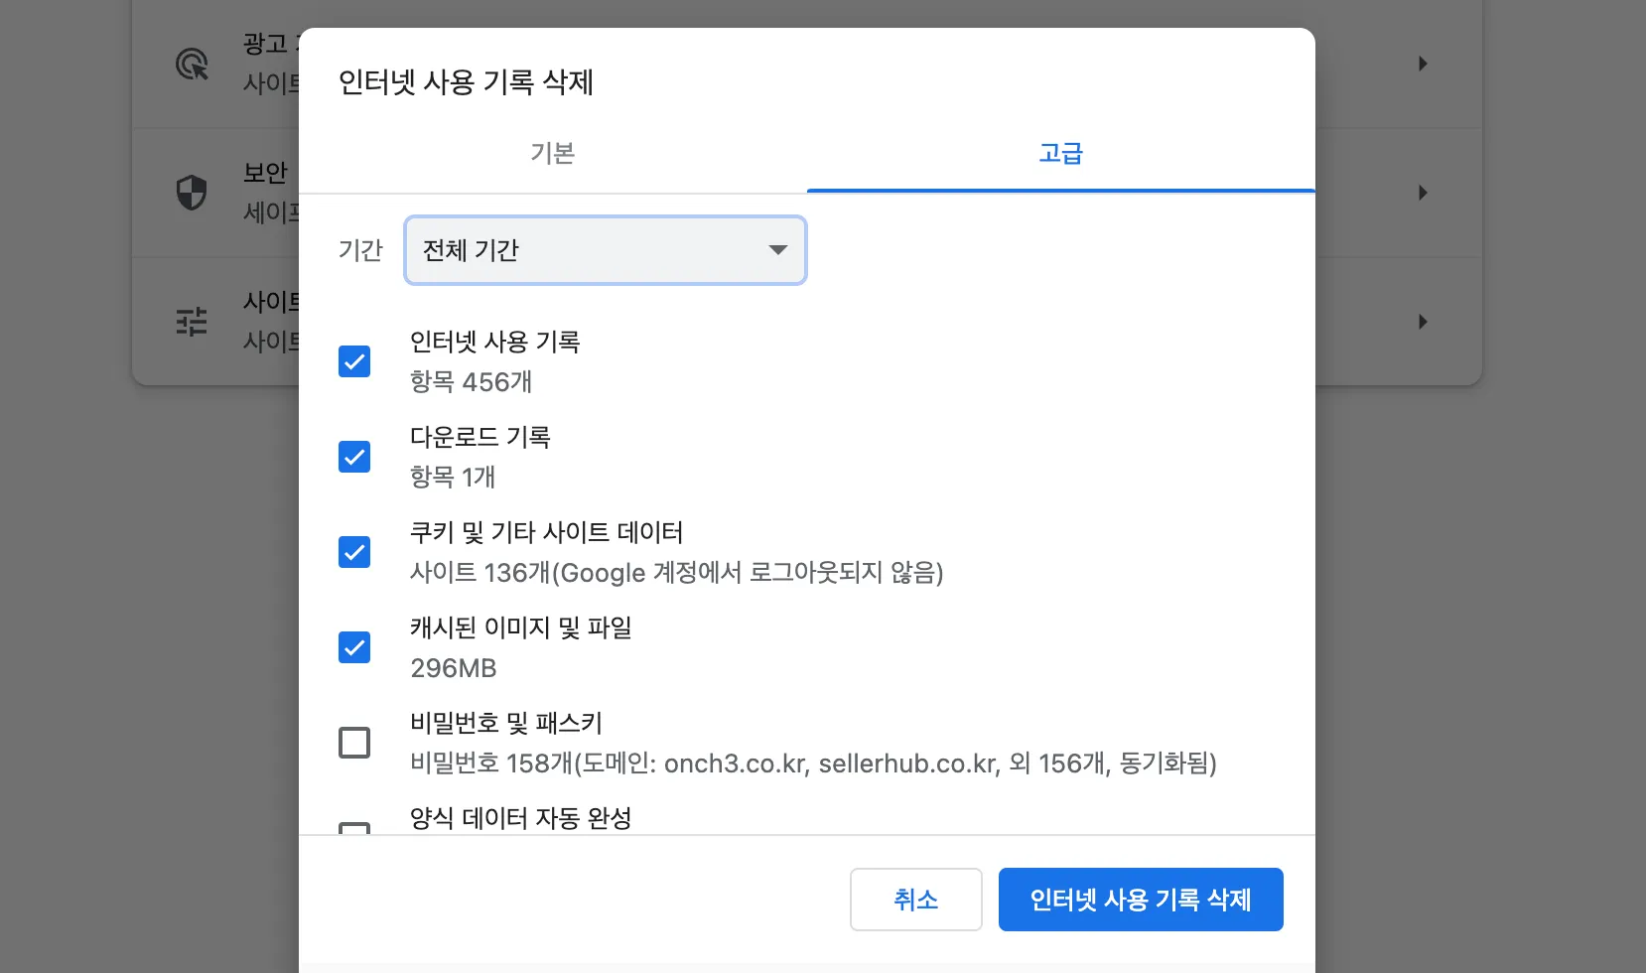Click the ad privacy cursor icon

[x=192, y=64]
